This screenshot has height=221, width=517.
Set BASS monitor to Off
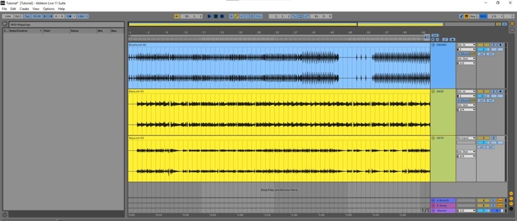tap(472, 100)
